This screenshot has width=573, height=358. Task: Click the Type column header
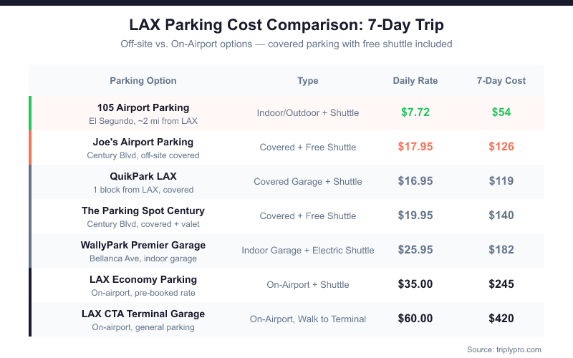308,81
